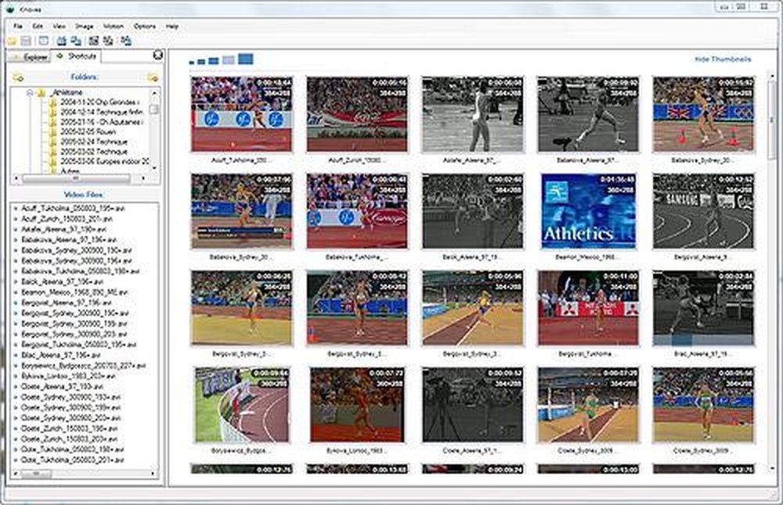This screenshot has height=505, width=783.
Task: Select the one playback screen toolbar icon
Action: coord(61,41)
